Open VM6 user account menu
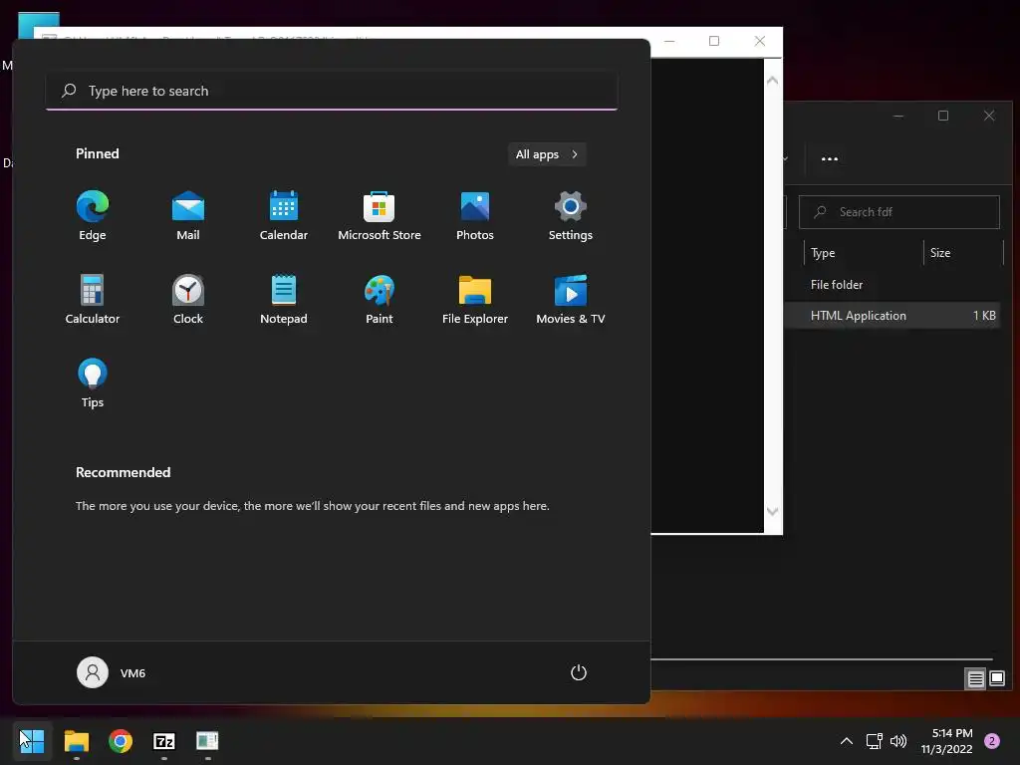 [112, 672]
